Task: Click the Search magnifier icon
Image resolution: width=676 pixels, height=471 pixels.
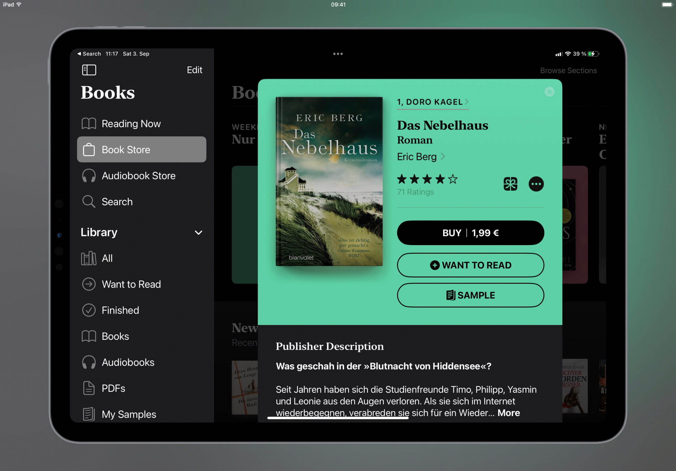Action: 89,202
